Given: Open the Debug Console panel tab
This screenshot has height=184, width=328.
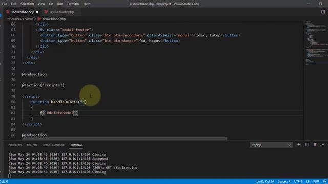Looking at the screenshot, I should click(53, 145).
